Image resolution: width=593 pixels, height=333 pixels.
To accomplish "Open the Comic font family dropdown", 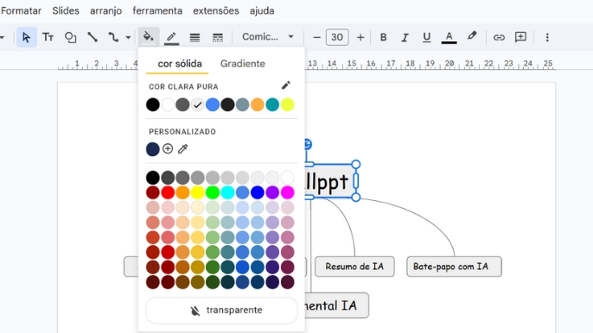I will point(268,37).
